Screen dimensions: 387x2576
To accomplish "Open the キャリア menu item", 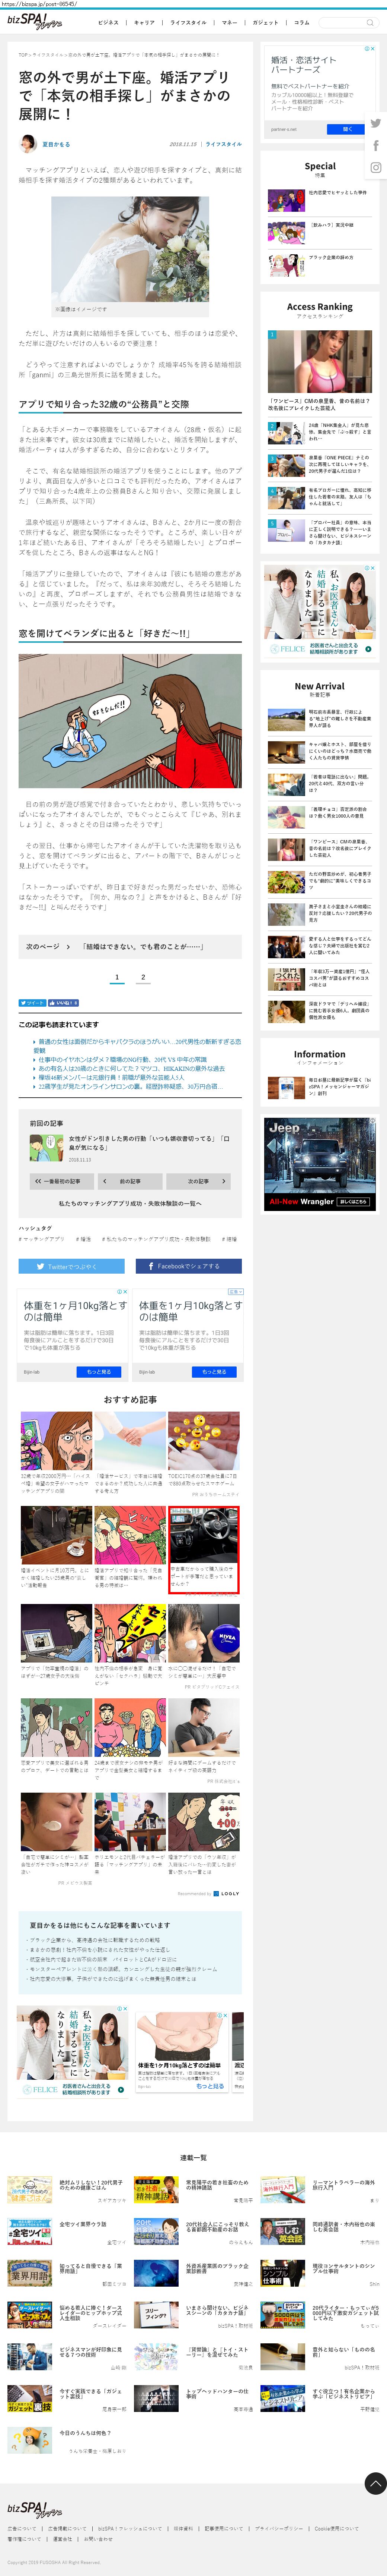I will point(145,22).
